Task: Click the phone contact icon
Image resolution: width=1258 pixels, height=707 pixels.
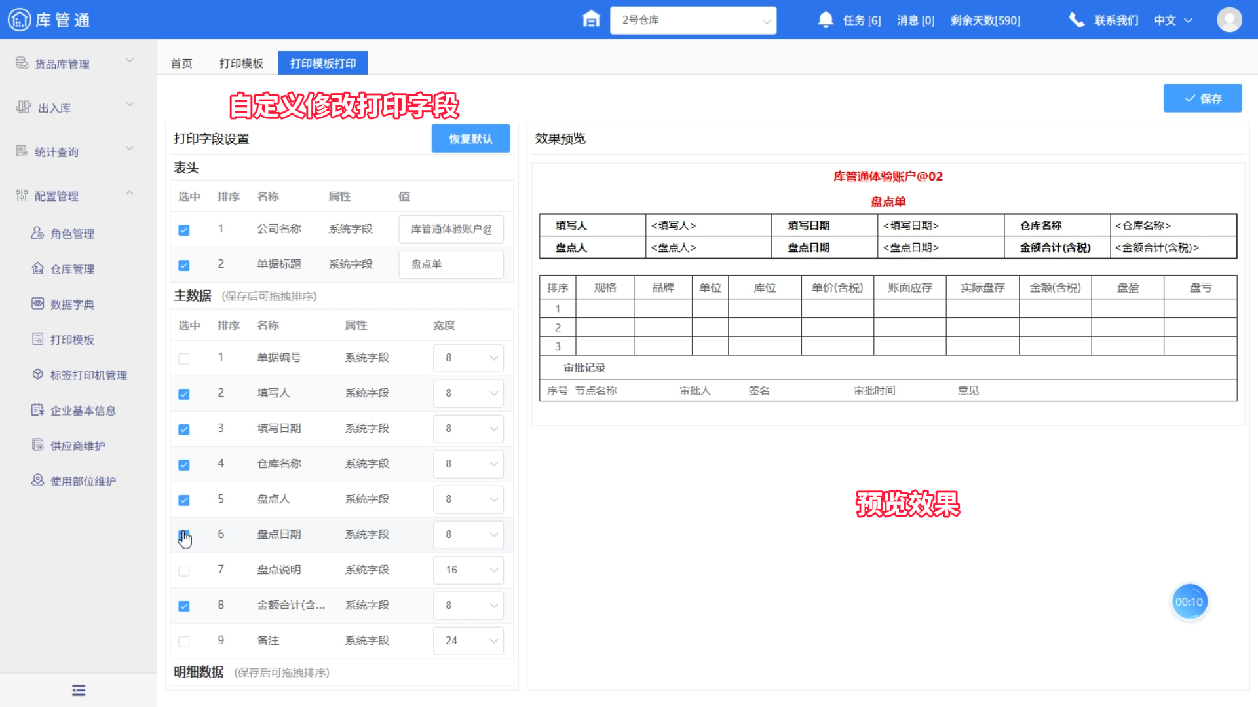Action: coord(1077,20)
